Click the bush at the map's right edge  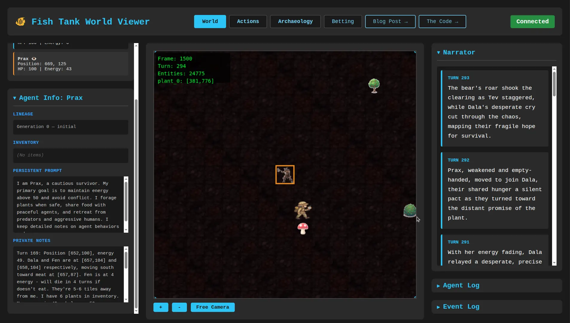point(410,211)
